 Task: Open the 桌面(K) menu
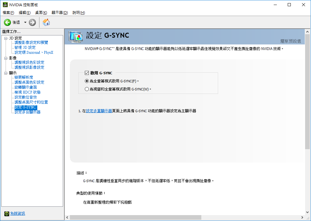click(x=41, y=13)
